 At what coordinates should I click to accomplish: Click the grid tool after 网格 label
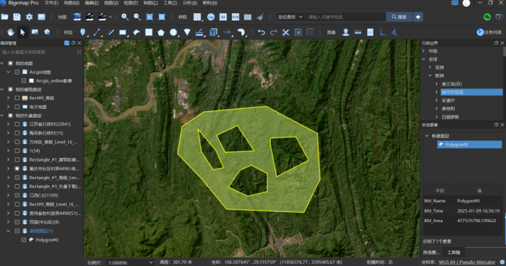coord(197,17)
